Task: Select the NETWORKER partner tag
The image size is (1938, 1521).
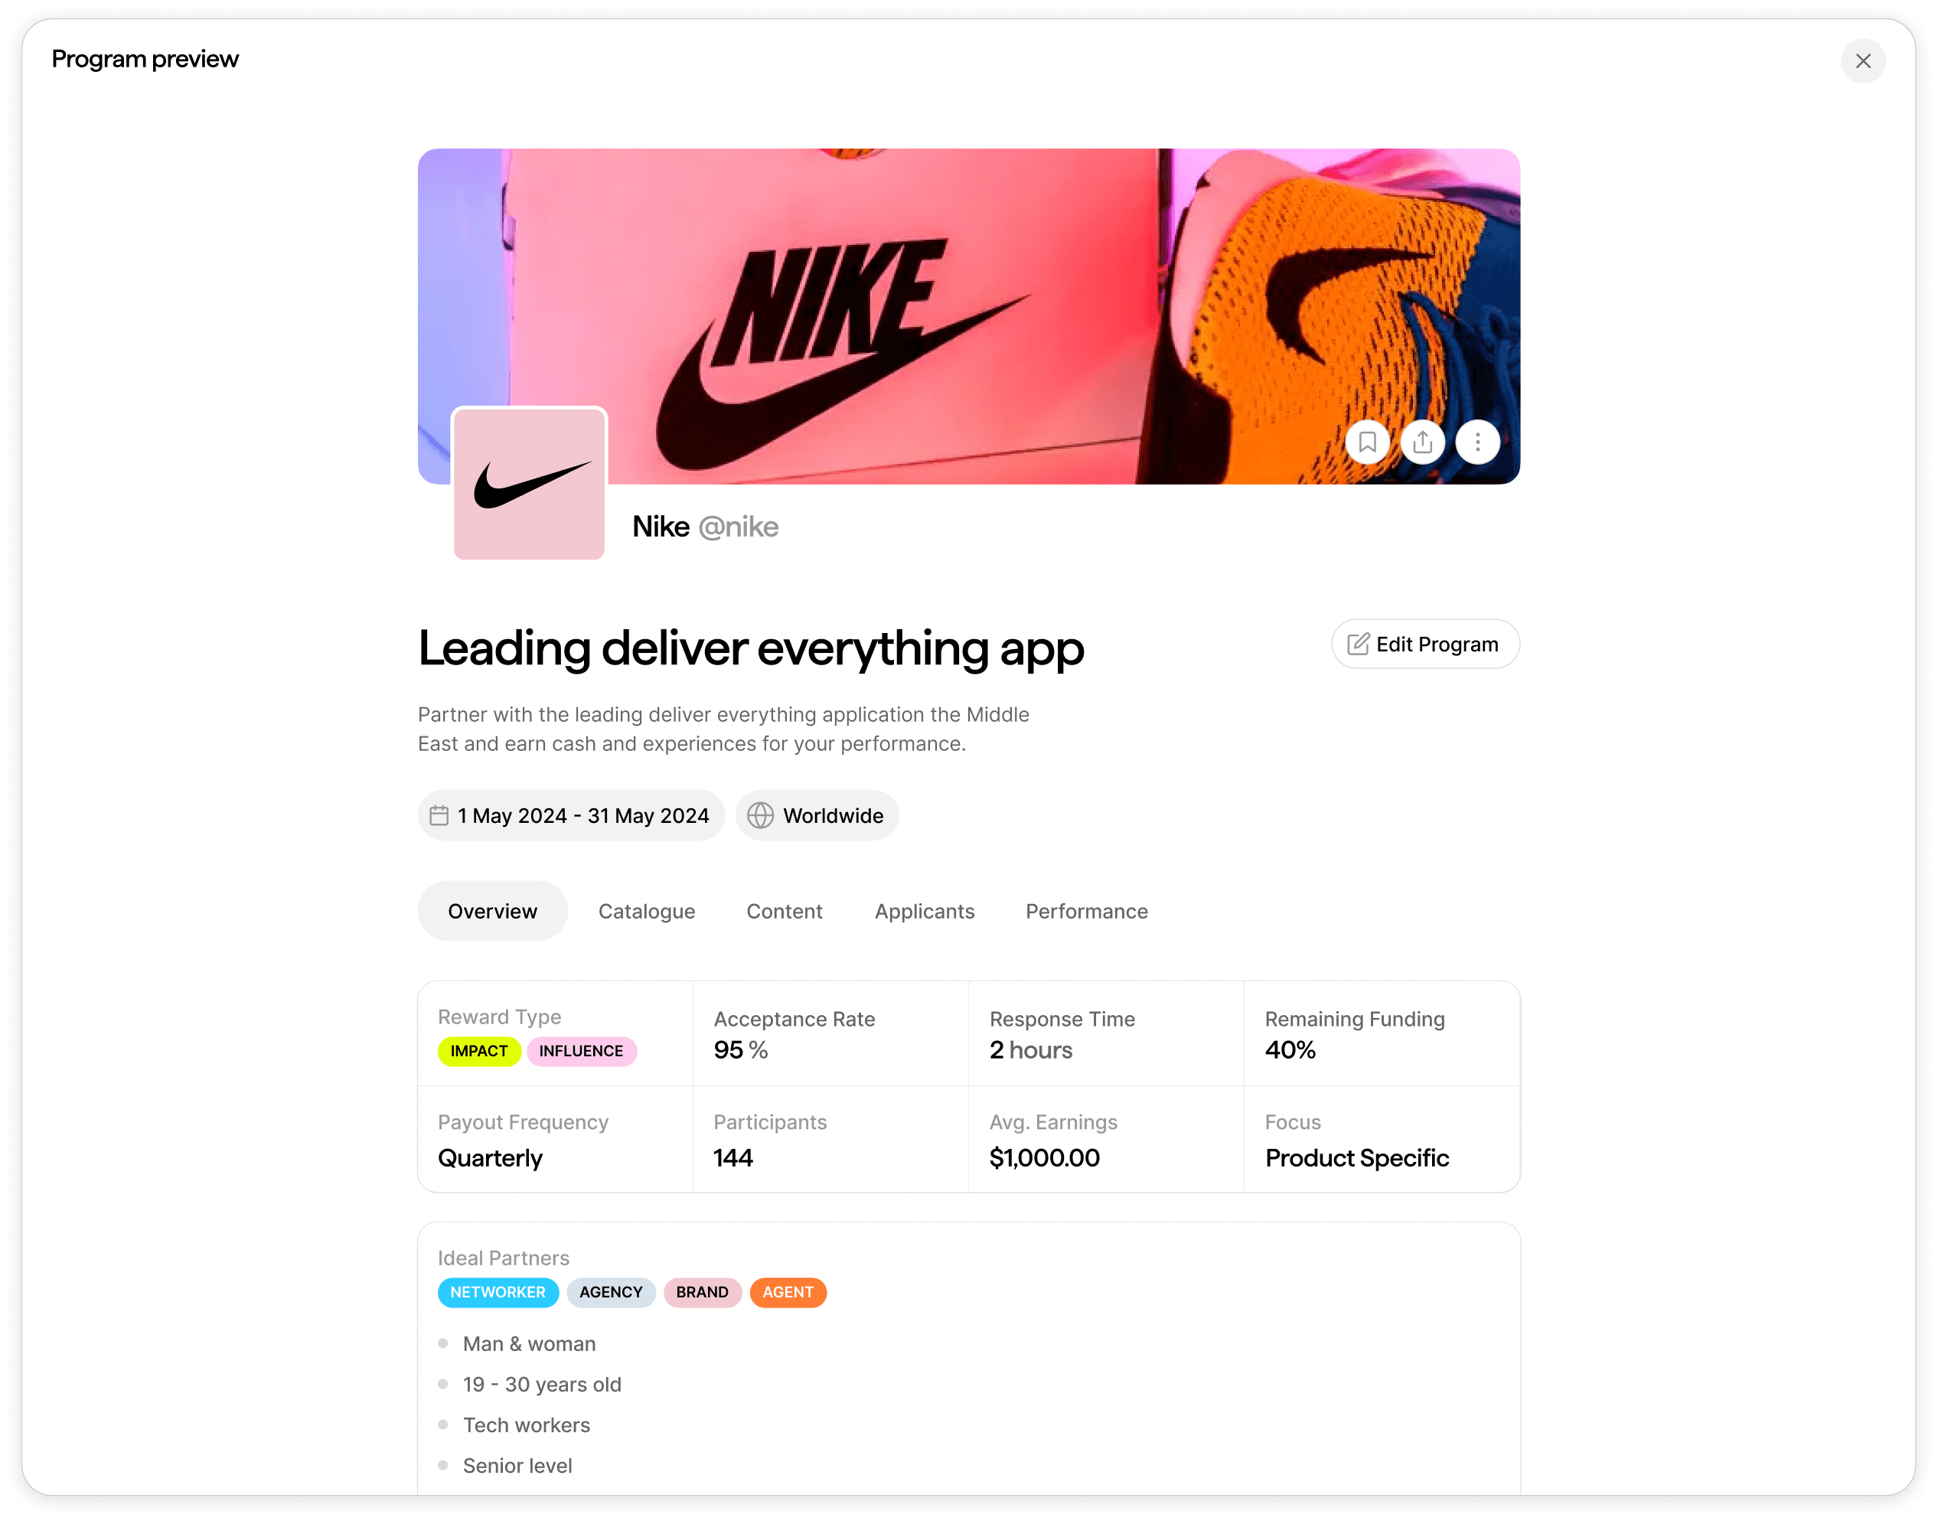Action: 498,1292
